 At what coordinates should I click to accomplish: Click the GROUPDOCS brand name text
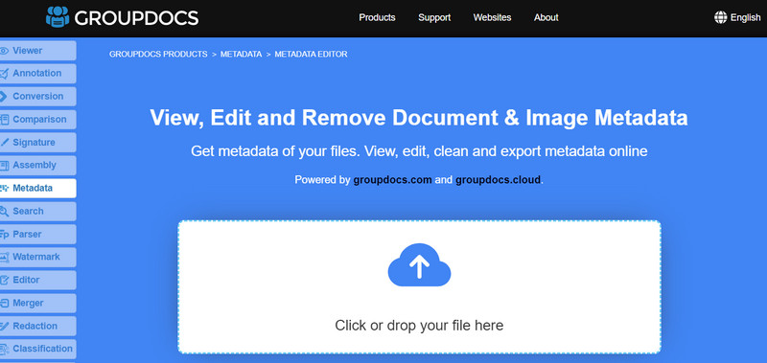point(136,18)
